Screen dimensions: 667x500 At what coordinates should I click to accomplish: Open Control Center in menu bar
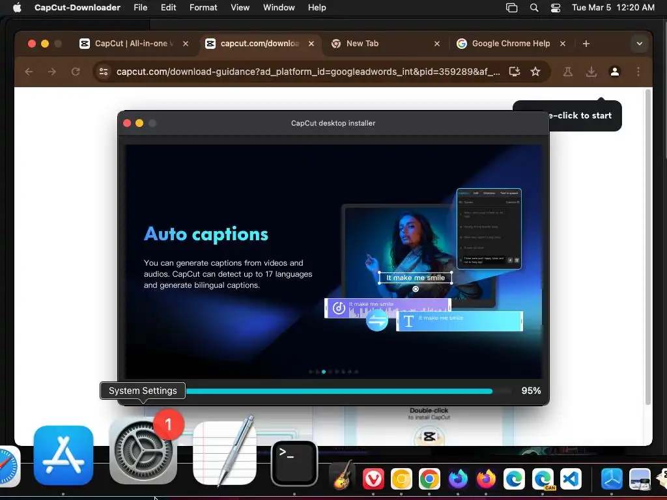coord(556,7)
